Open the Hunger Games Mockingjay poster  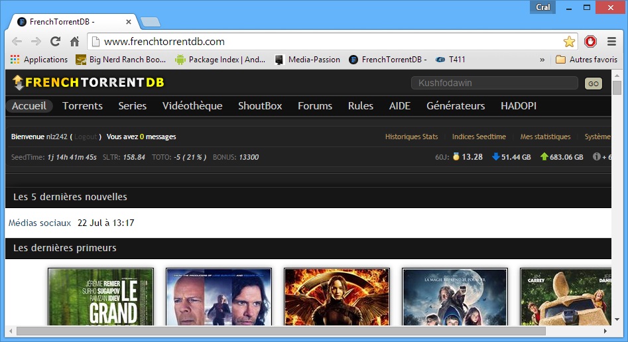pos(337,297)
